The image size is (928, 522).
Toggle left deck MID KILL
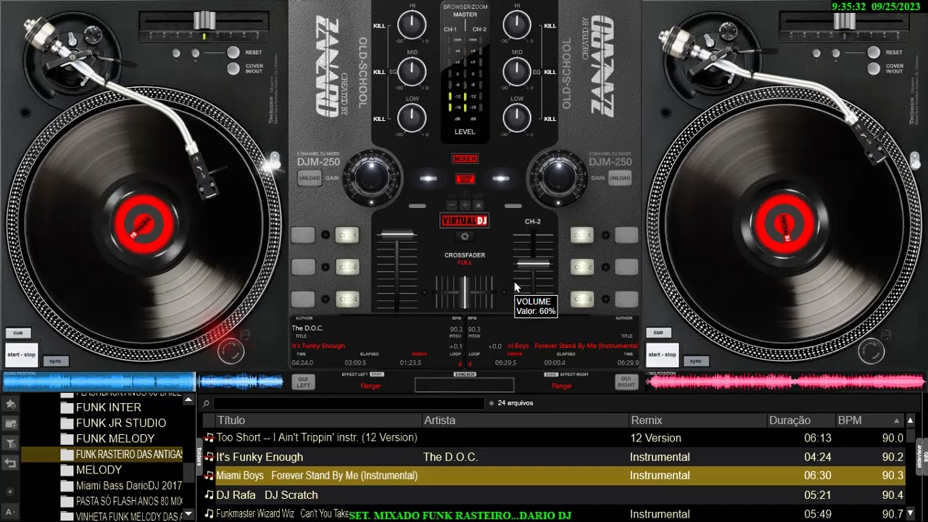379,72
